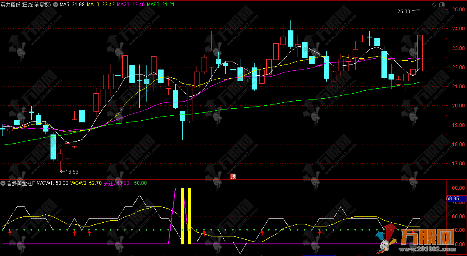Click the 22.00 price axis label
This screenshot has width=467, height=256.
coord(458,67)
